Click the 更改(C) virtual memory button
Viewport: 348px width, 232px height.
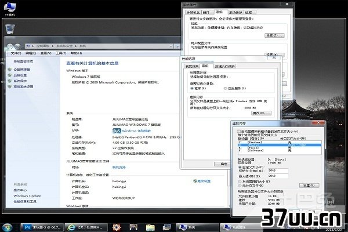tap(261, 113)
